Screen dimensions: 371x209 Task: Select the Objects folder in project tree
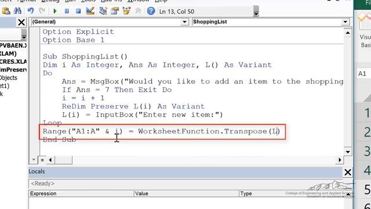click(9, 78)
